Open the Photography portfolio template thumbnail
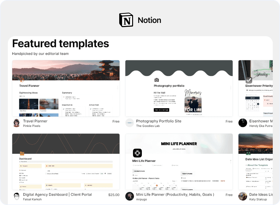This screenshot has height=205, width=280. (x=179, y=88)
